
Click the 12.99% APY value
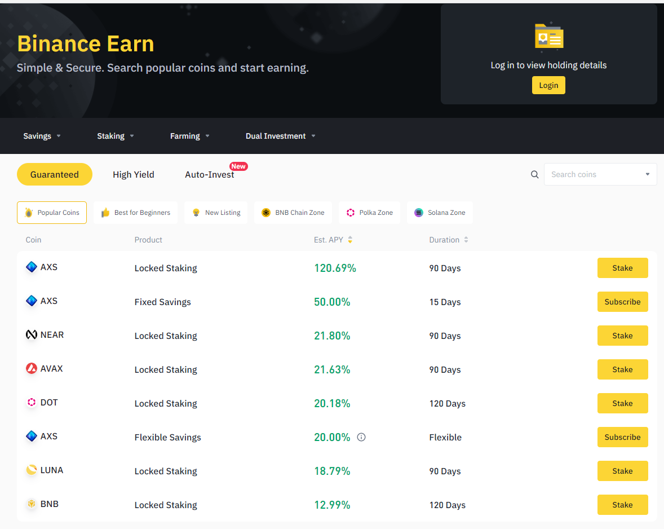pos(332,505)
